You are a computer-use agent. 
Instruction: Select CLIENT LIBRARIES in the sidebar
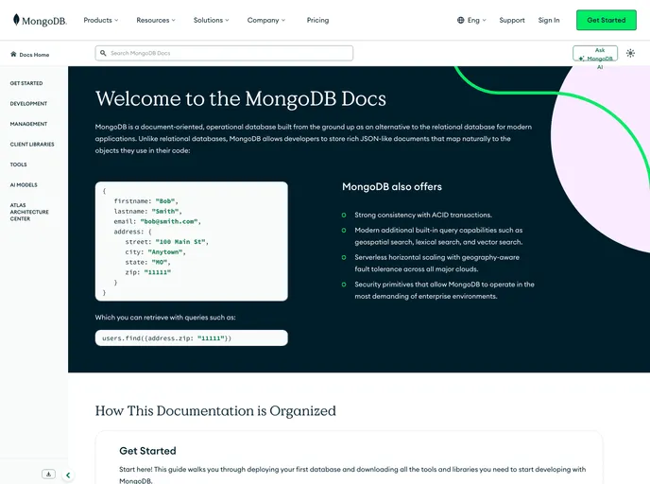click(x=32, y=145)
